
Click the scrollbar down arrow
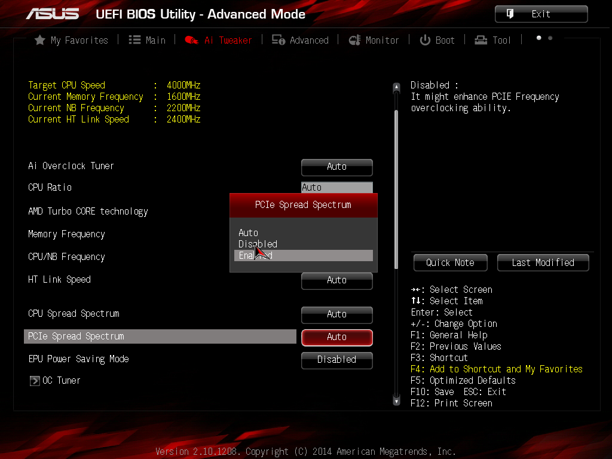pos(397,401)
